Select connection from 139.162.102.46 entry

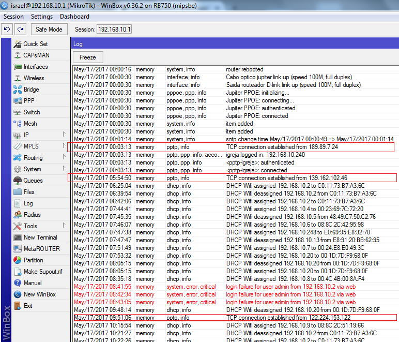coord(236,178)
